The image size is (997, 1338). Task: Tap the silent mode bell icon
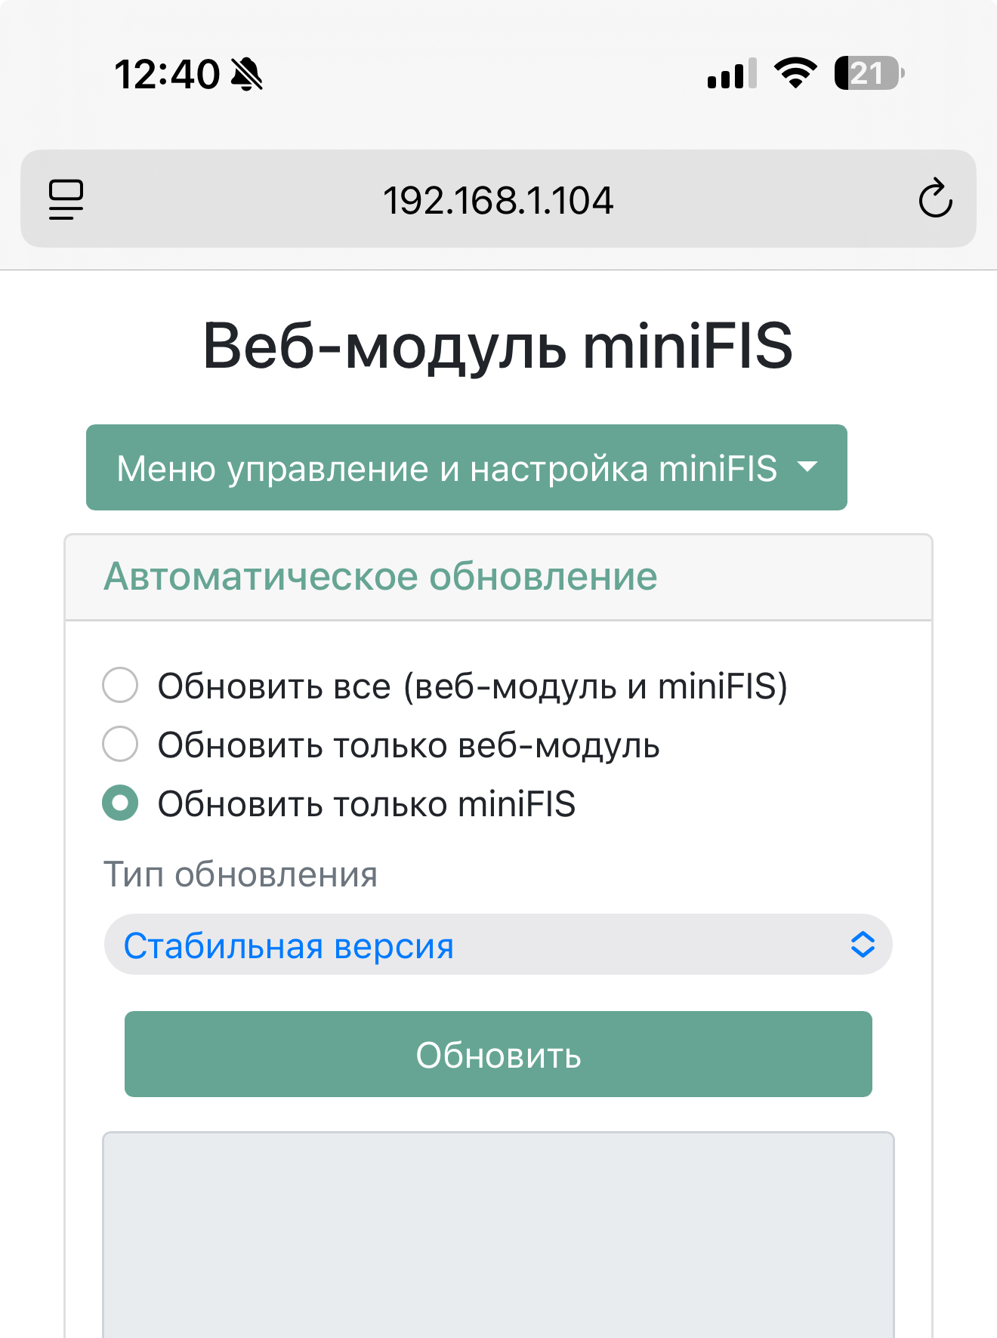coord(247,75)
